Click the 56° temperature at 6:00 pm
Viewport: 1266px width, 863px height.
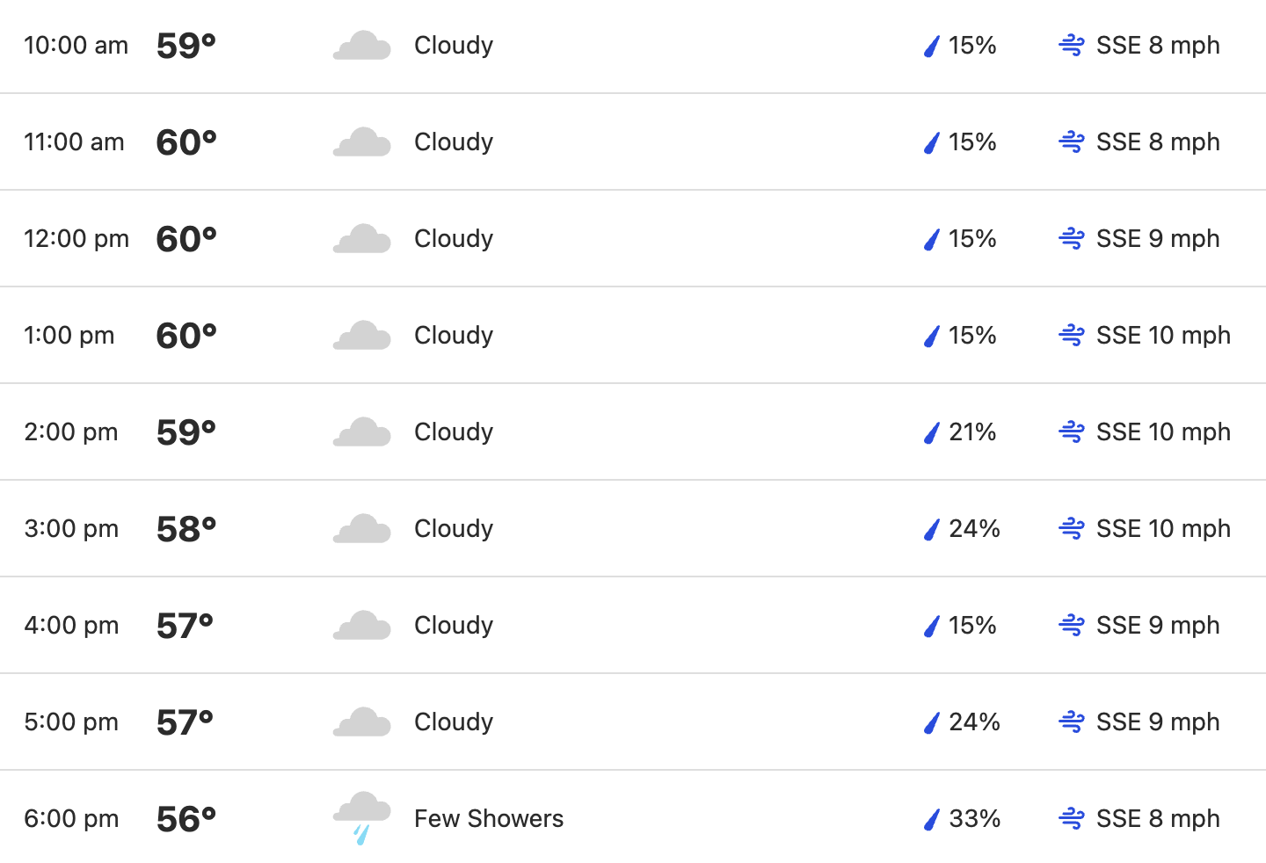point(186,819)
